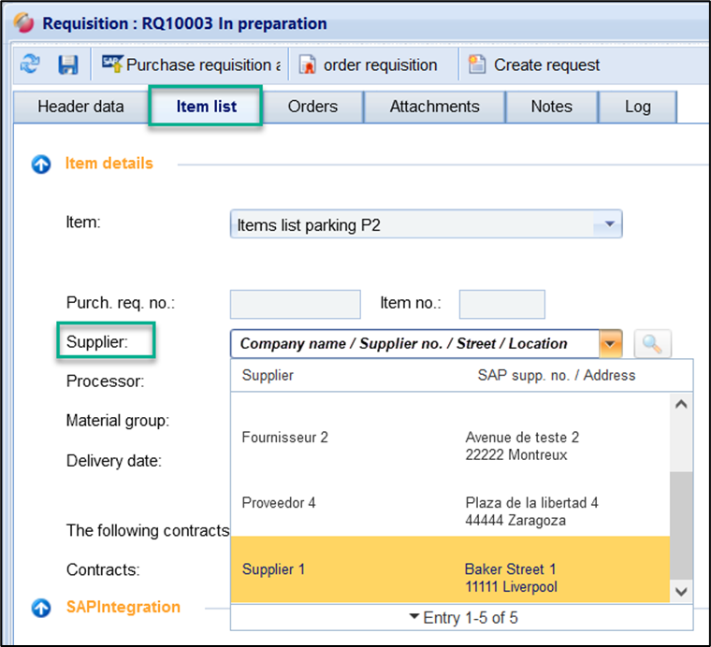Image resolution: width=711 pixels, height=647 pixels.
Task: Click the Purchase requisition SAP button
Action: (191, 65)
